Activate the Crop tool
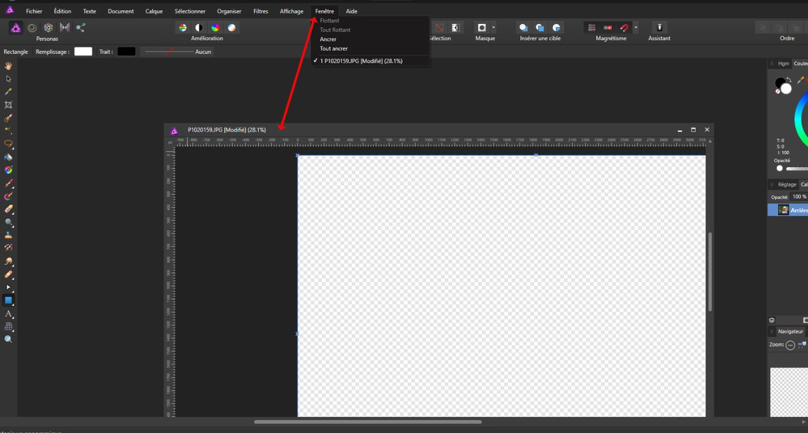This screenshot has height=433, width=808. click(x=9, y=105)
